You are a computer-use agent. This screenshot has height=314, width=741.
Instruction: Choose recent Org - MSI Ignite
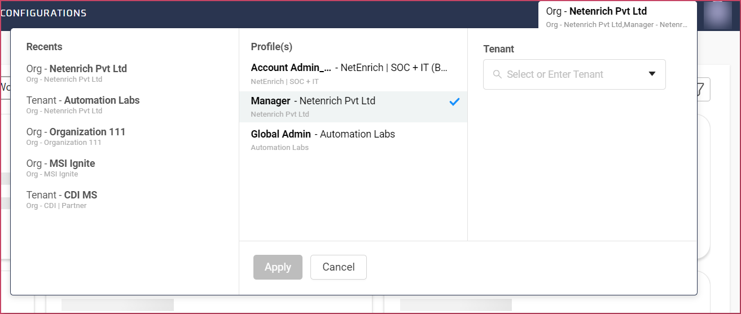(x=61, y=168)
